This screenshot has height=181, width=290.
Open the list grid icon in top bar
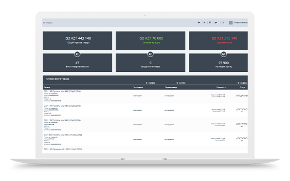(x=210, y=22)
